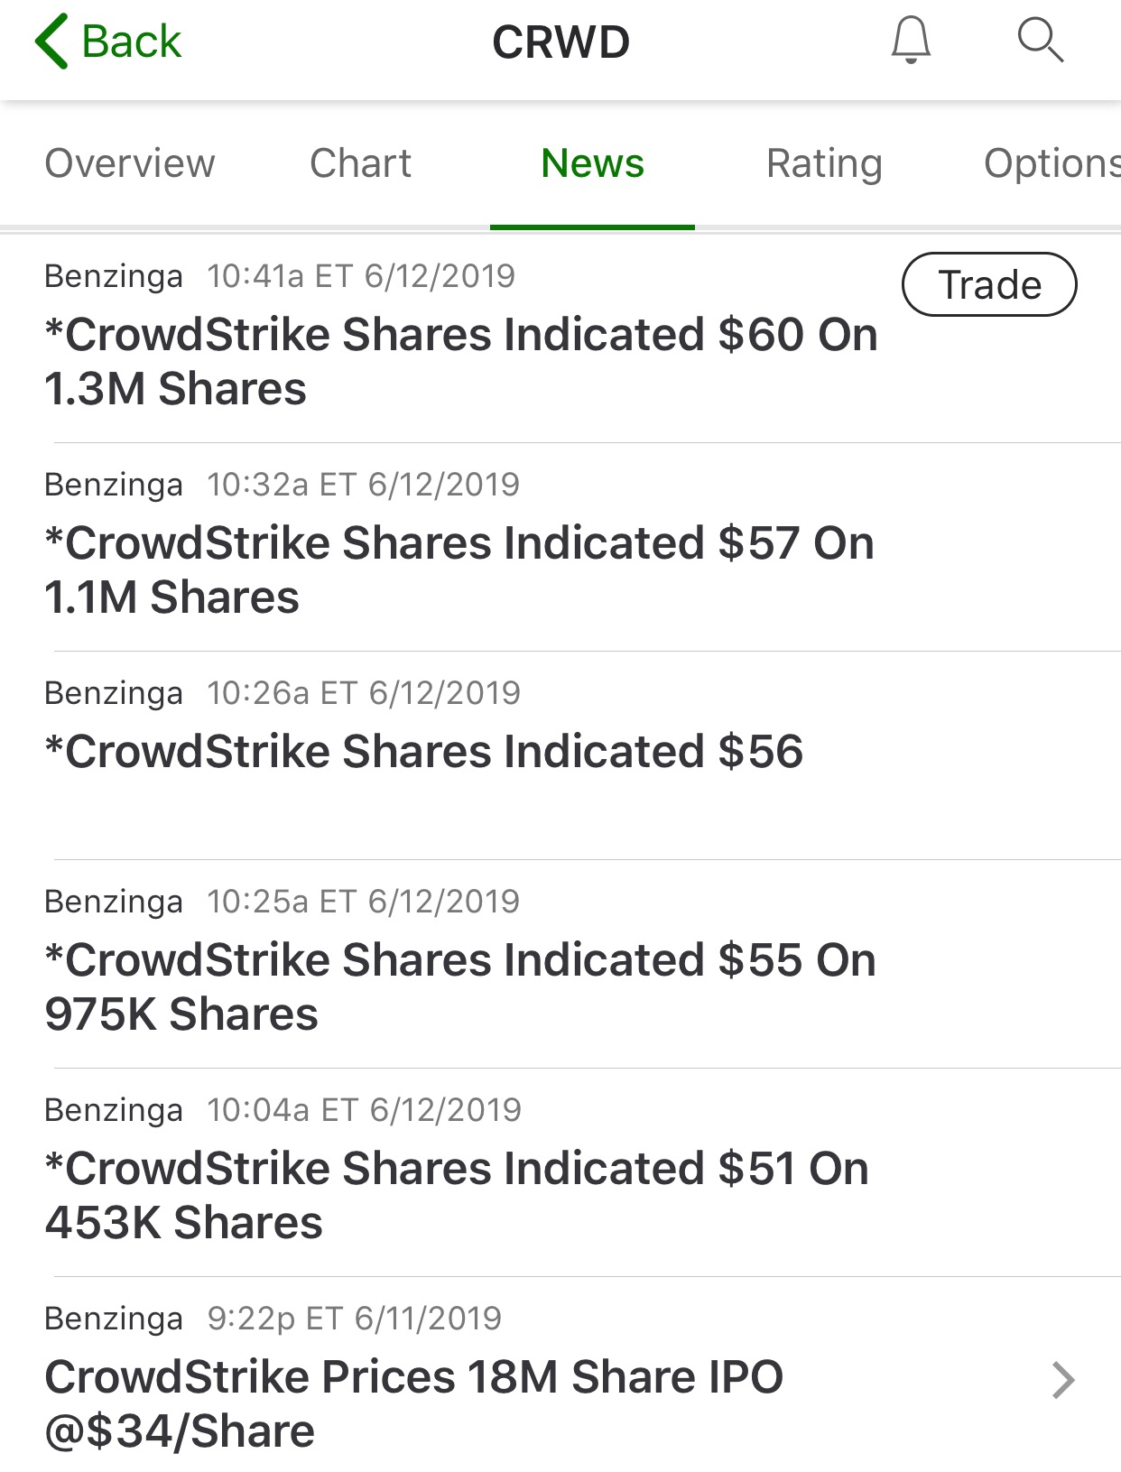Go to the Options tab

coord(1051,163)
